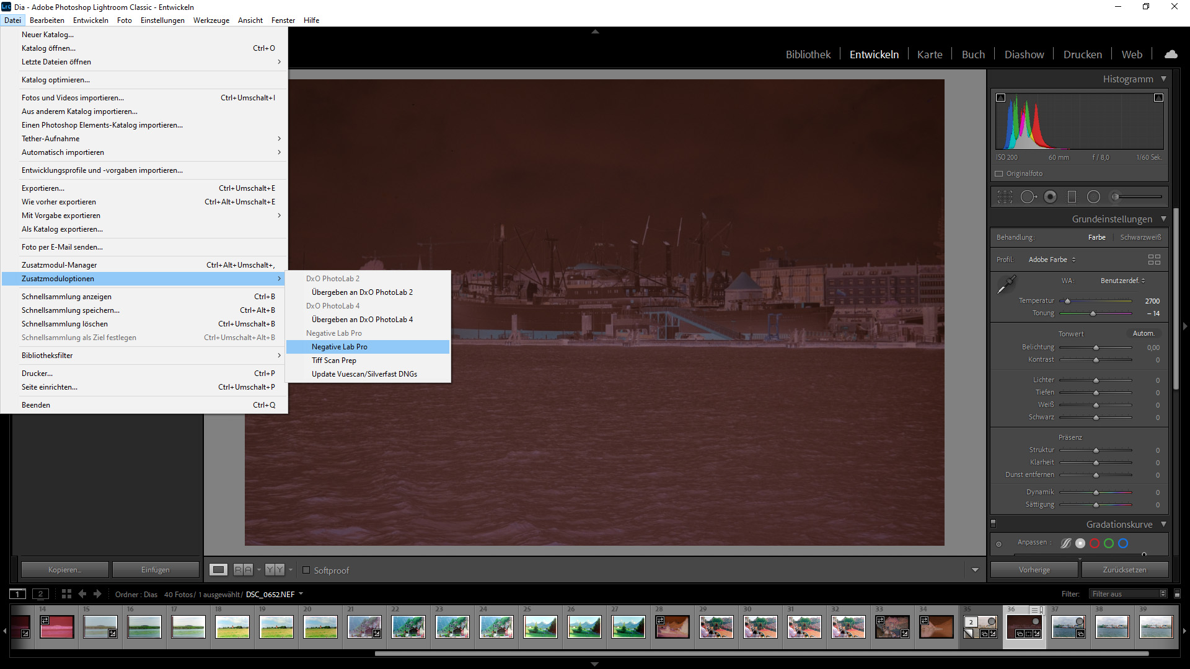Switch to loupe view mode
This screenshot has width=1190, height=669.
[x=218, y=570]
